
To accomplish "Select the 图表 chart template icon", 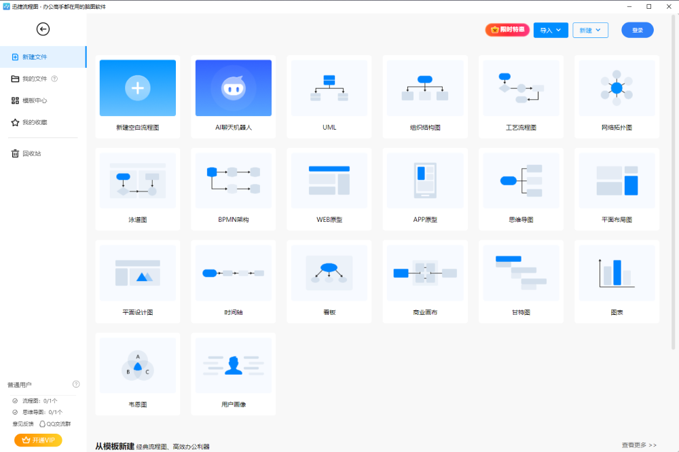I will point(617,273).
